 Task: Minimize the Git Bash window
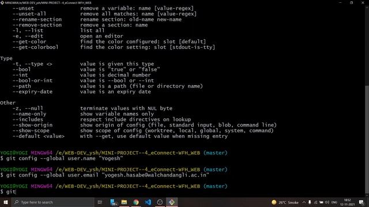point(340,2)
